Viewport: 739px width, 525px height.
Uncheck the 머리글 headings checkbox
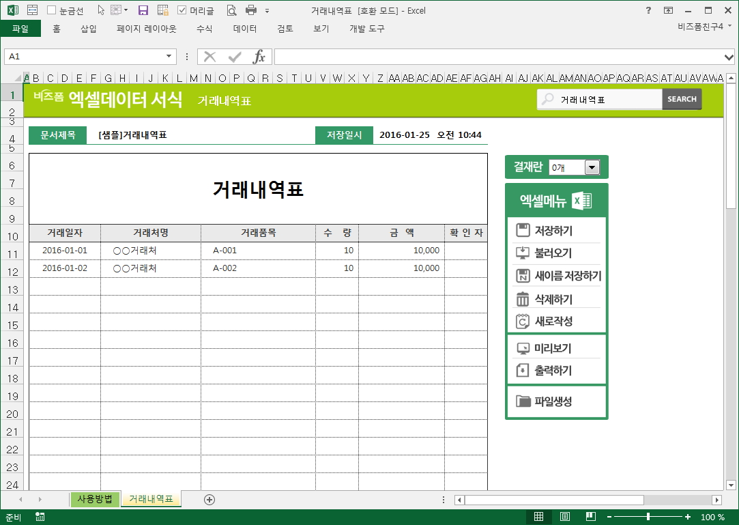182,10
